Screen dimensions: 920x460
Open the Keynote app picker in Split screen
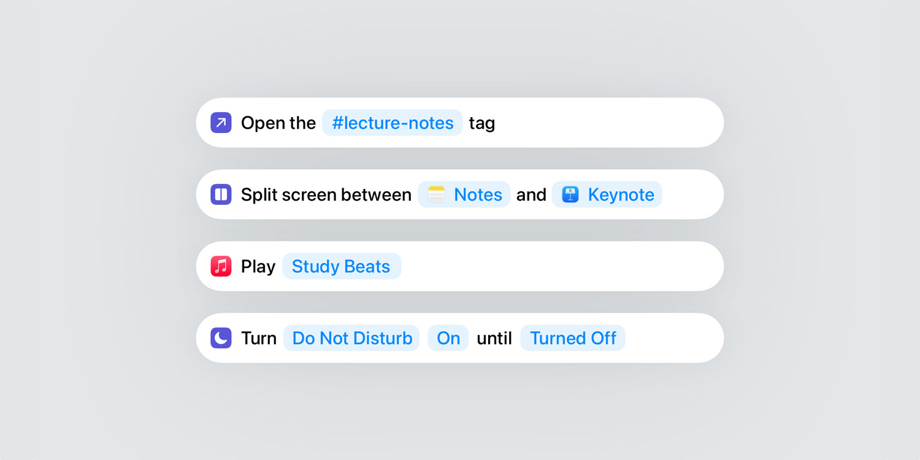(607, 194)
